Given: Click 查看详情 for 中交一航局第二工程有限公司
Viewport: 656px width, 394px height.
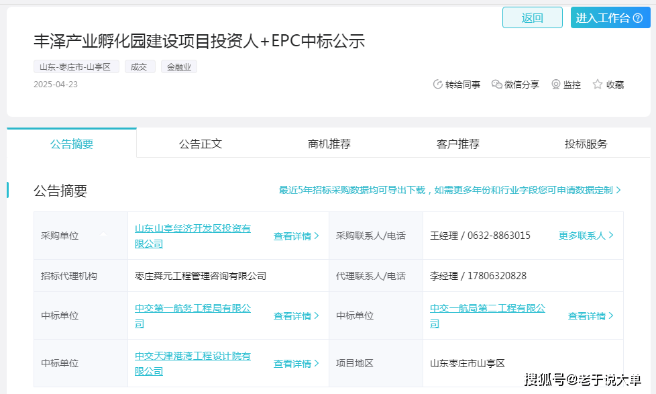Looking at the screenshot, I should [x=591, y=316].
